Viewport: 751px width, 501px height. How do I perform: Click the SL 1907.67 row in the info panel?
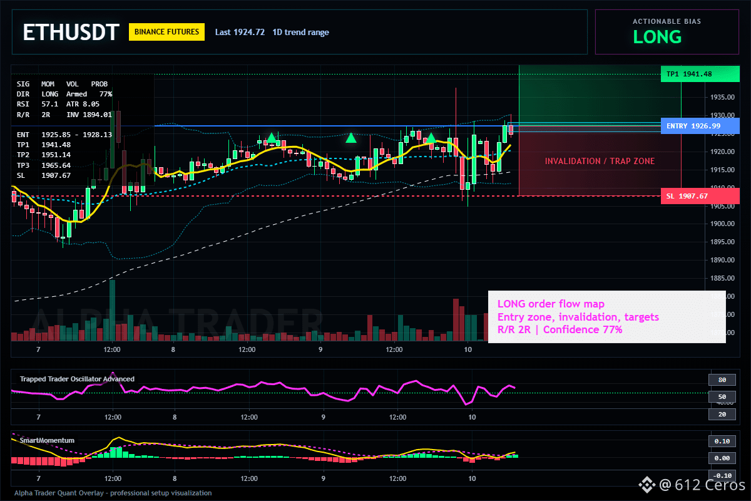44,175
